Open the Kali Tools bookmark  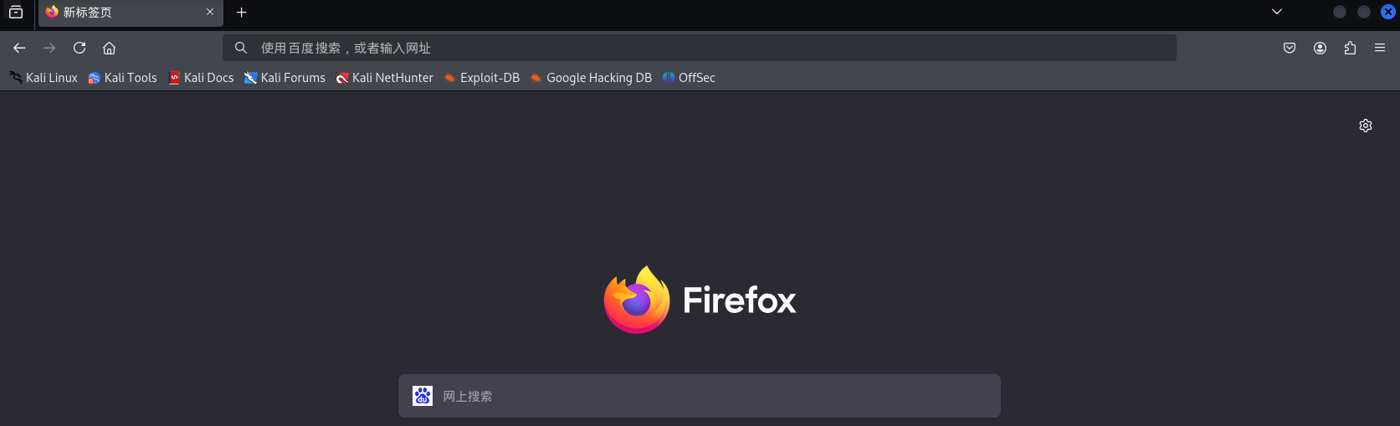pos(122,78)
